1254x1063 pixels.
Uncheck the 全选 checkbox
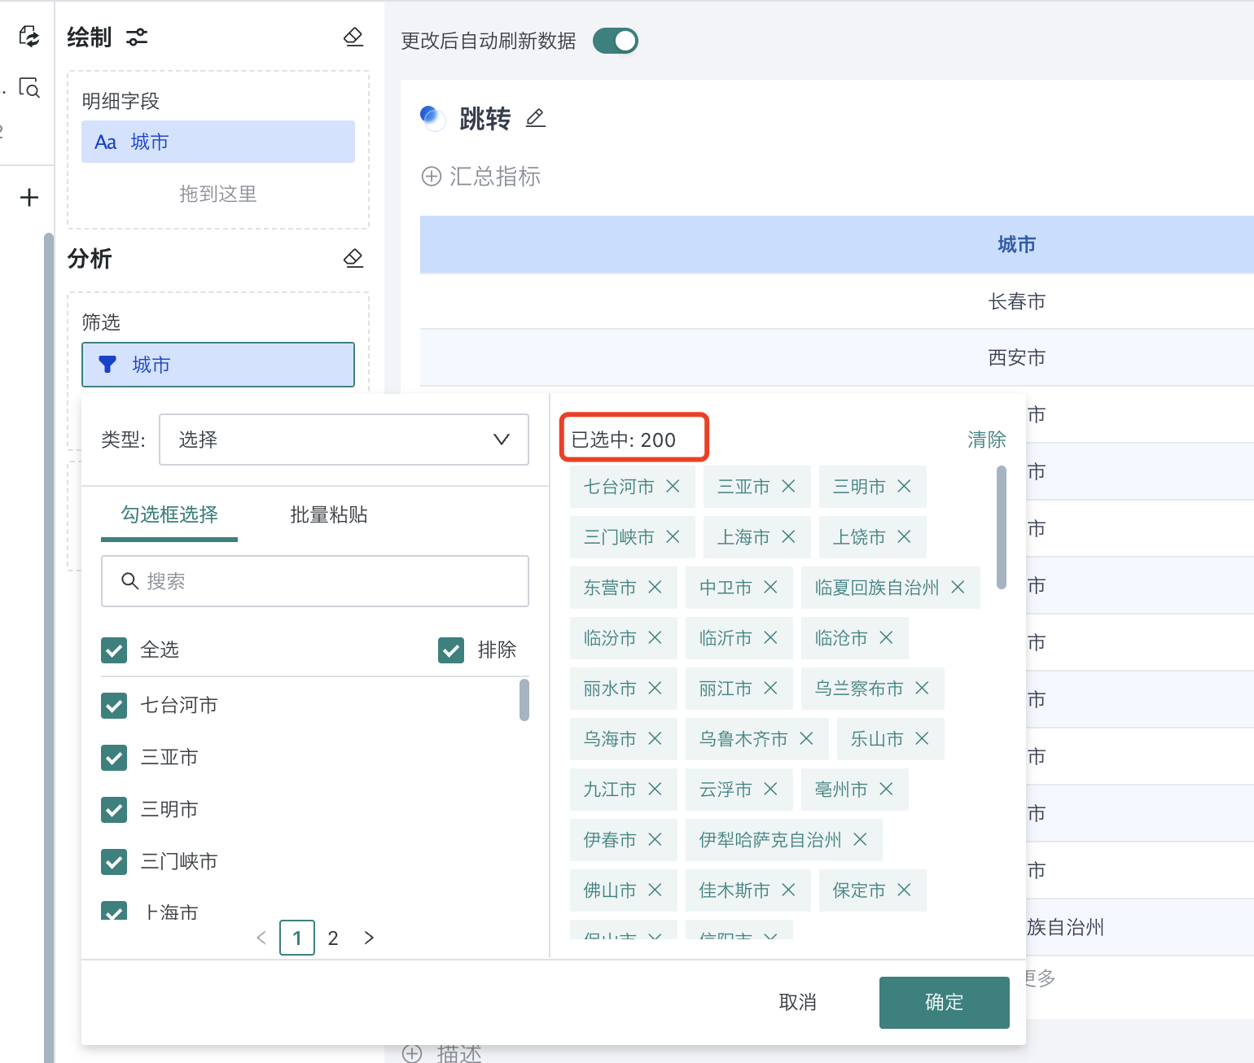pos(114,650)
